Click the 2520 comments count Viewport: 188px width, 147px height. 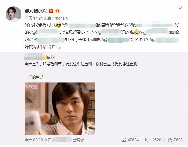(157, 140)
